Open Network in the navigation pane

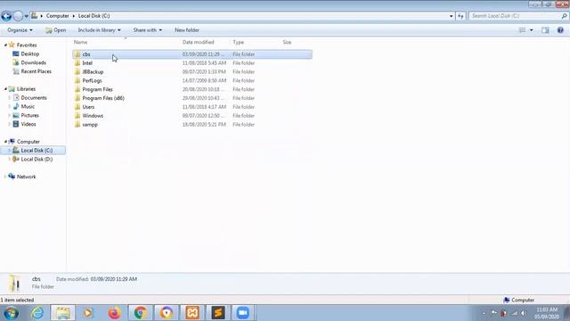(x=26, y=177)
